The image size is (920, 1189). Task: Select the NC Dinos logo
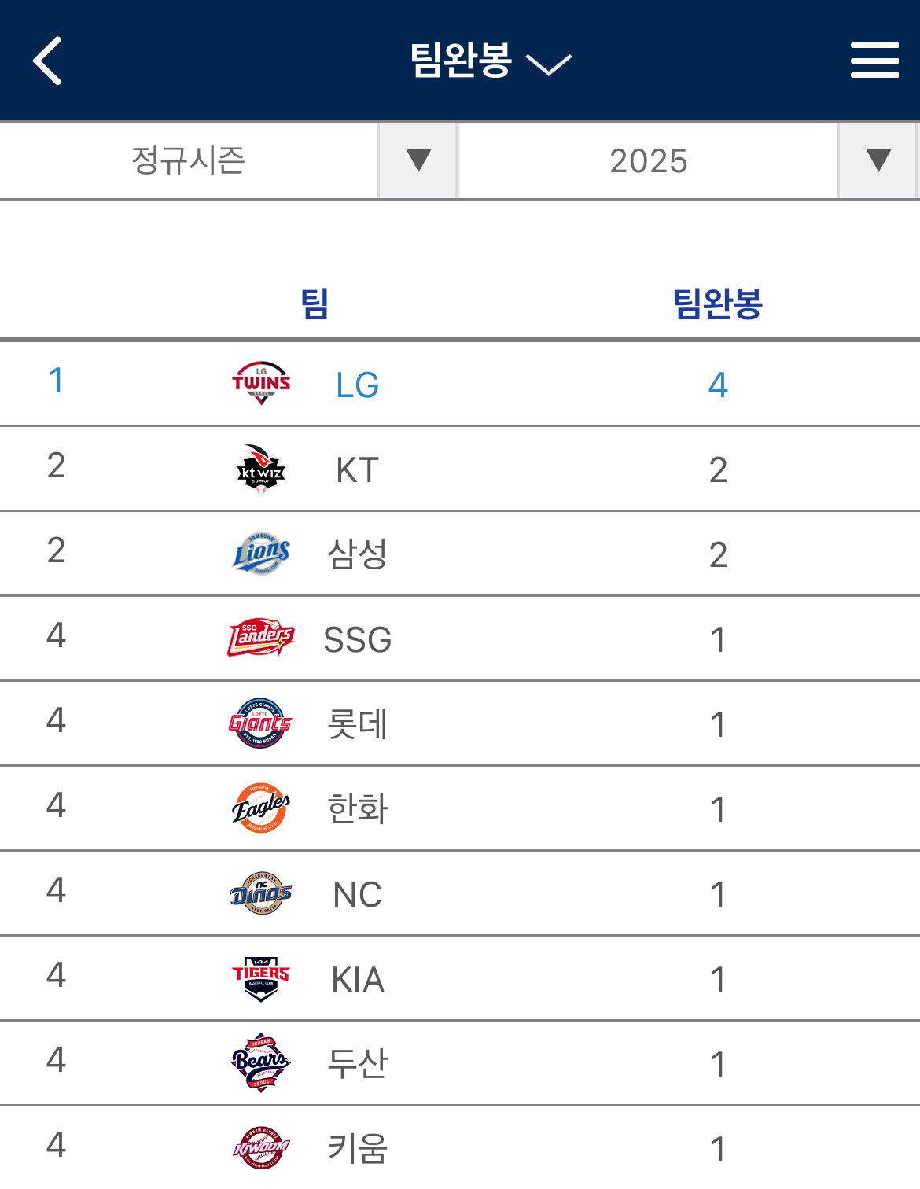pos(261,893)
